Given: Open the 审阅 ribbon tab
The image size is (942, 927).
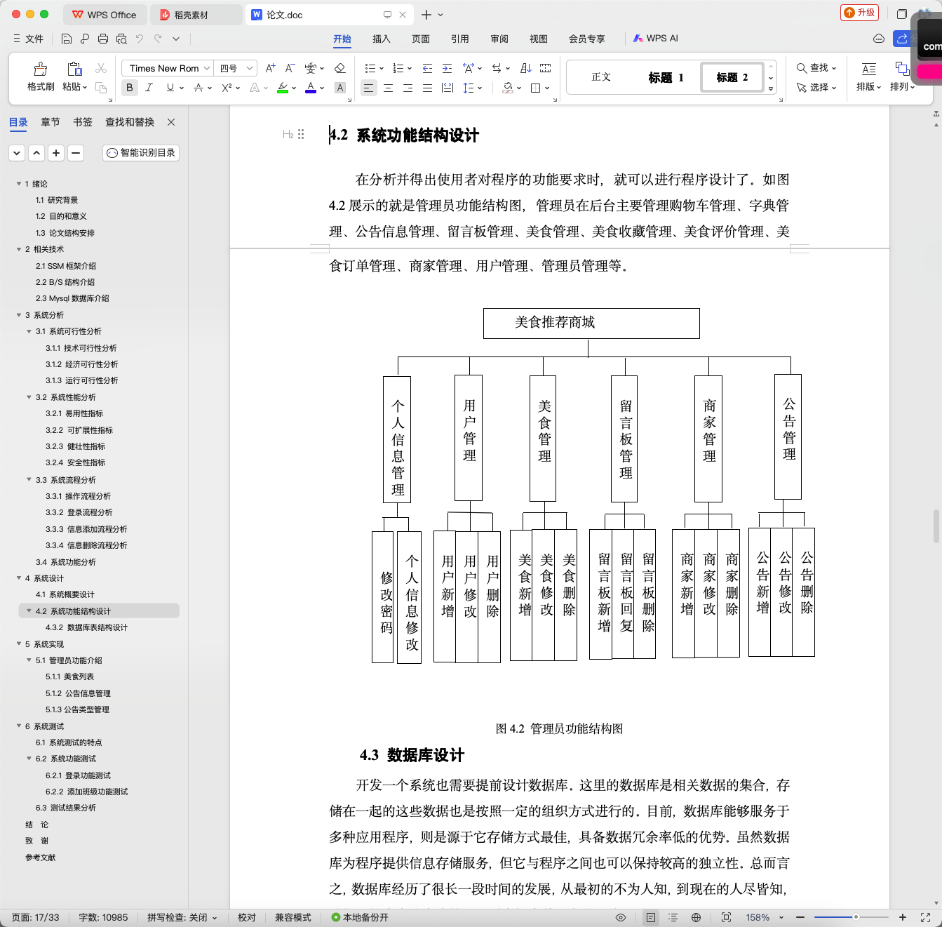Looking at the screenshot, I should point(499,39).
